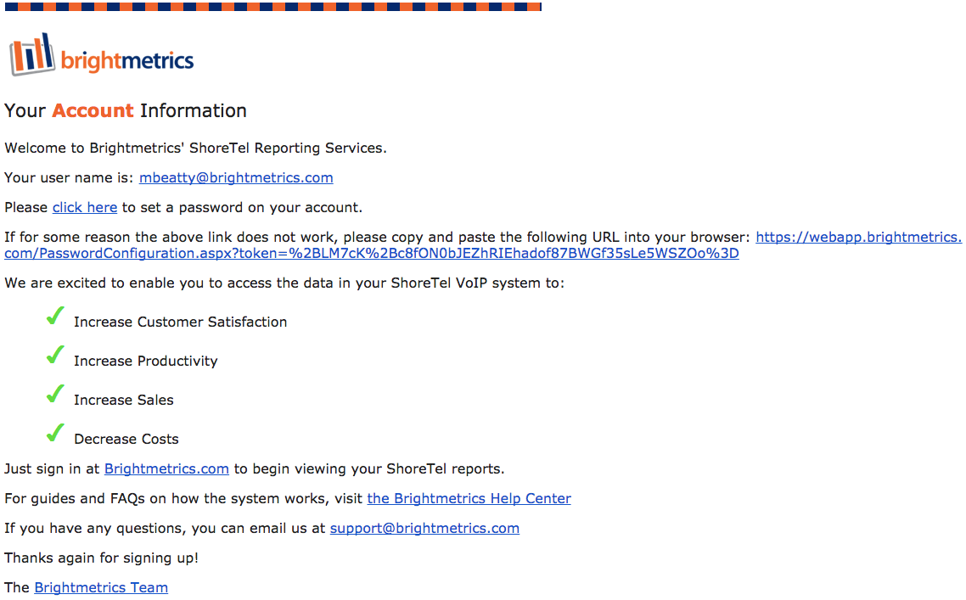Click the "Thanks again for signing up!" line
The height and width of the screenshot is (600, 966).
[x=101, y=558]
